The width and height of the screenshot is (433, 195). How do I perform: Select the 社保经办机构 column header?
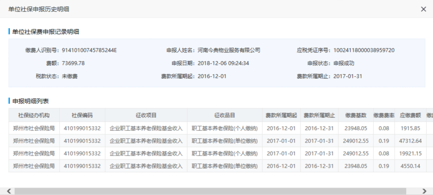coord(34,115)
